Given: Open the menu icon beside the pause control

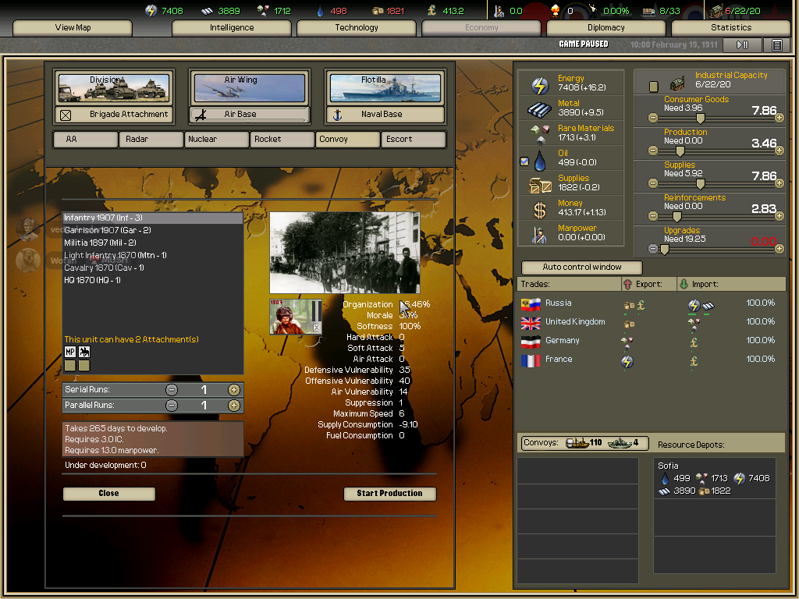Looking at the screenshot, I should 776,44.
